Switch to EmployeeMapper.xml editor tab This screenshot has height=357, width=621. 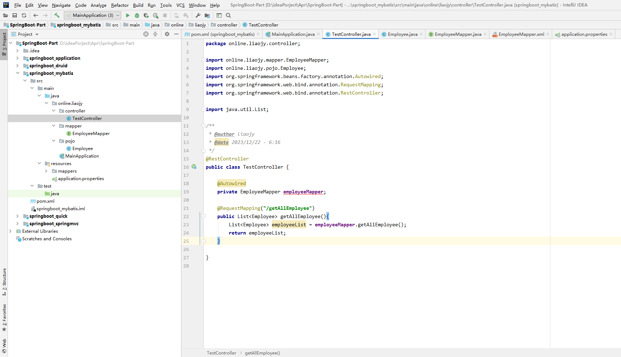[x=521, y=34]
